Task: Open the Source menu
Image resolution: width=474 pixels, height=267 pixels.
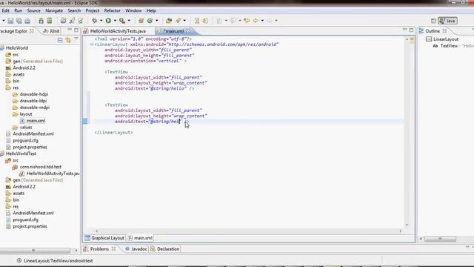Action: click(x=33, y=10)
